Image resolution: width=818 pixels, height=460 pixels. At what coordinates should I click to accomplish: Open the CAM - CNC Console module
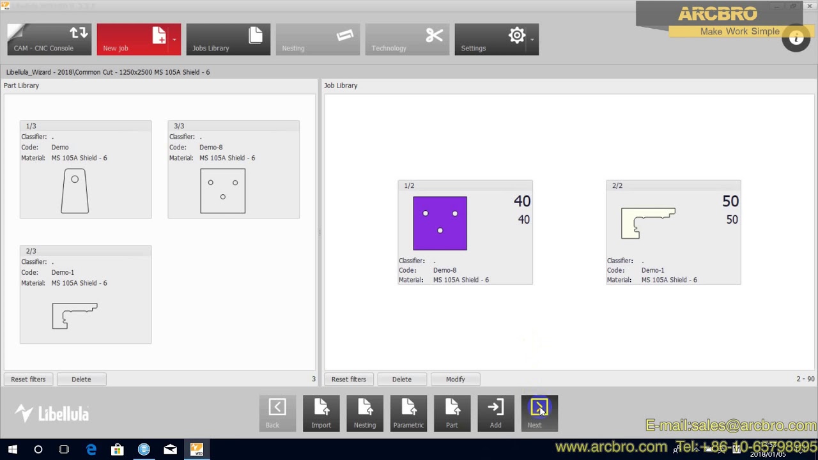(49, 39)
